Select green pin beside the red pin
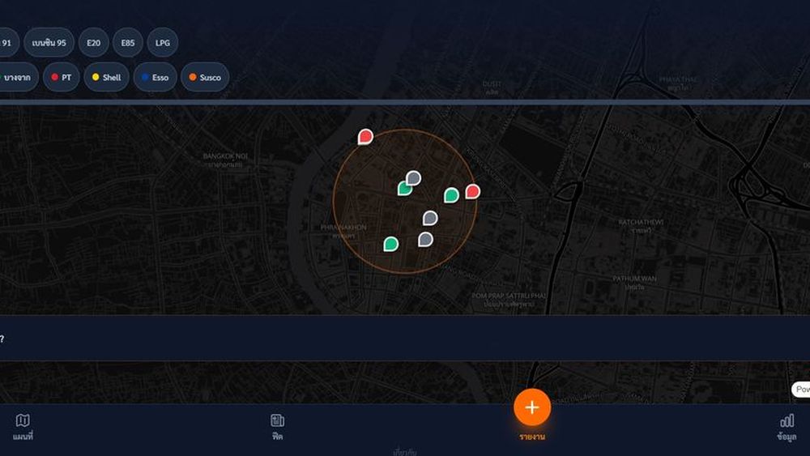The image size is (810, 456). tap(451, 195)
